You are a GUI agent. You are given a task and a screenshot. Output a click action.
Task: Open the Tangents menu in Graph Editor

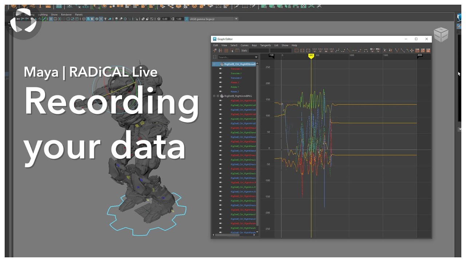click(265, 45)
